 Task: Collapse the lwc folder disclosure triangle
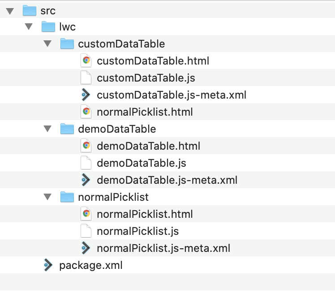tap(29, 26)
